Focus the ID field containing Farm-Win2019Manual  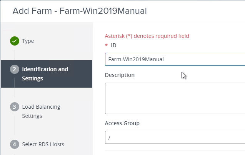click(x=175, y=59)
